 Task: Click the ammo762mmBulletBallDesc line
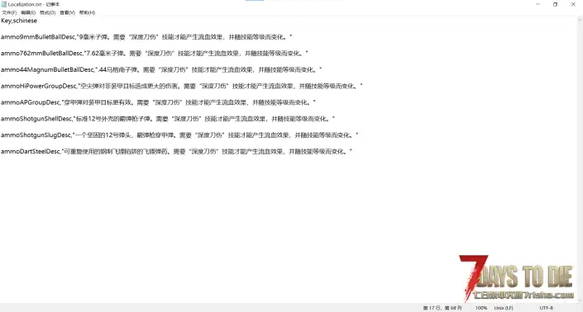[x=155, y=54]
